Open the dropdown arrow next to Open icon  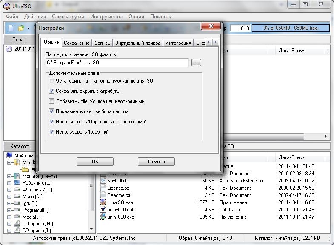(x=28, y=28)
